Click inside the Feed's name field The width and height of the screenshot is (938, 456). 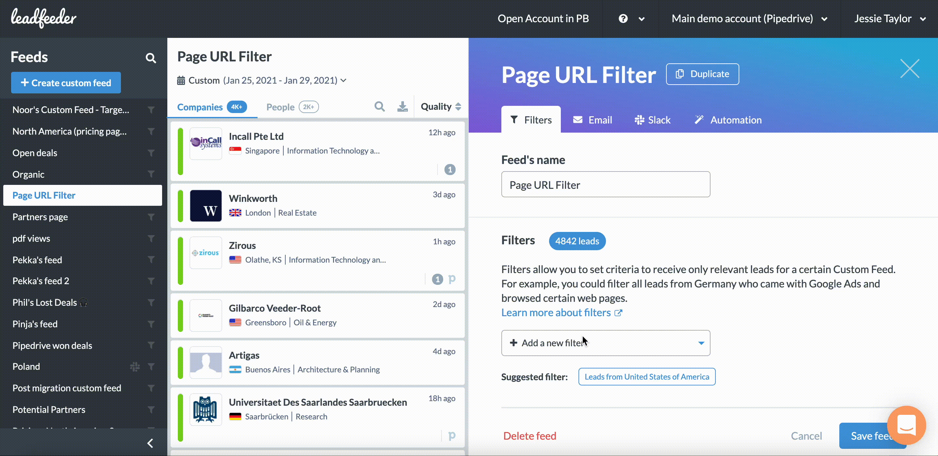tap(606, 185)
